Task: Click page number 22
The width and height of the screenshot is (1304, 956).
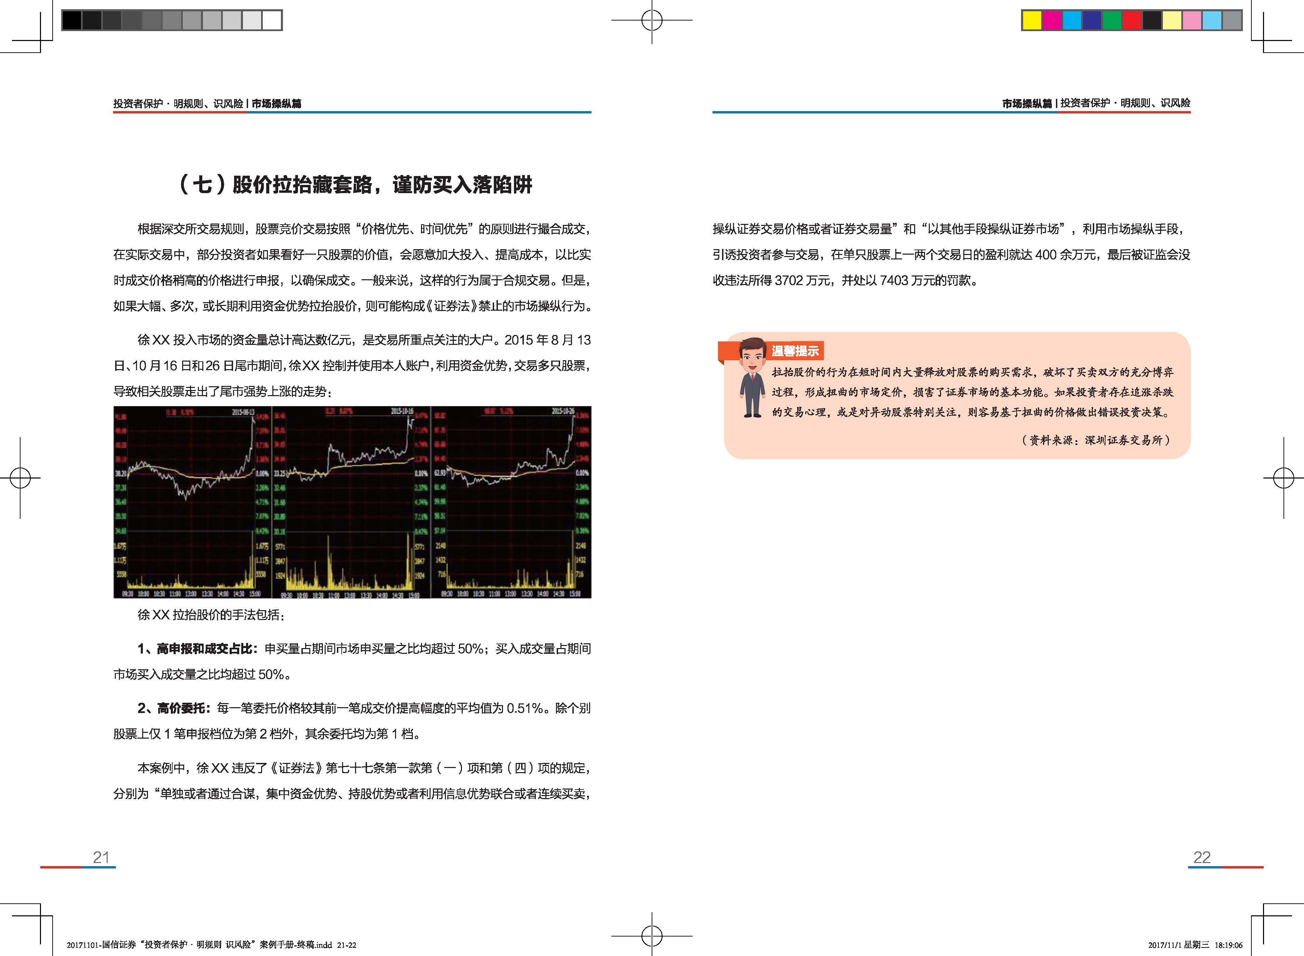Action: [x=1201, y=857]
